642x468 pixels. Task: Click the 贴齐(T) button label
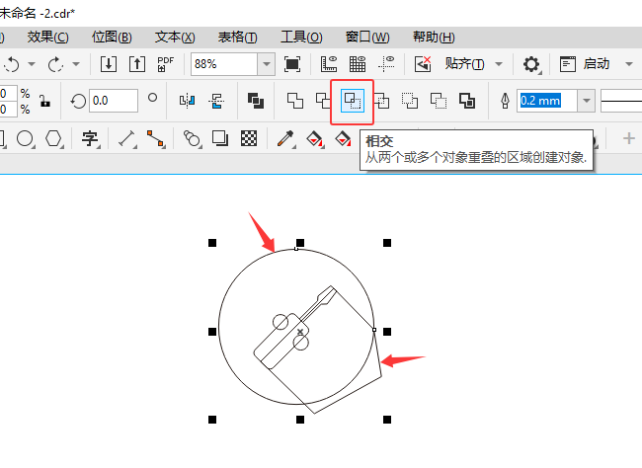465,64
